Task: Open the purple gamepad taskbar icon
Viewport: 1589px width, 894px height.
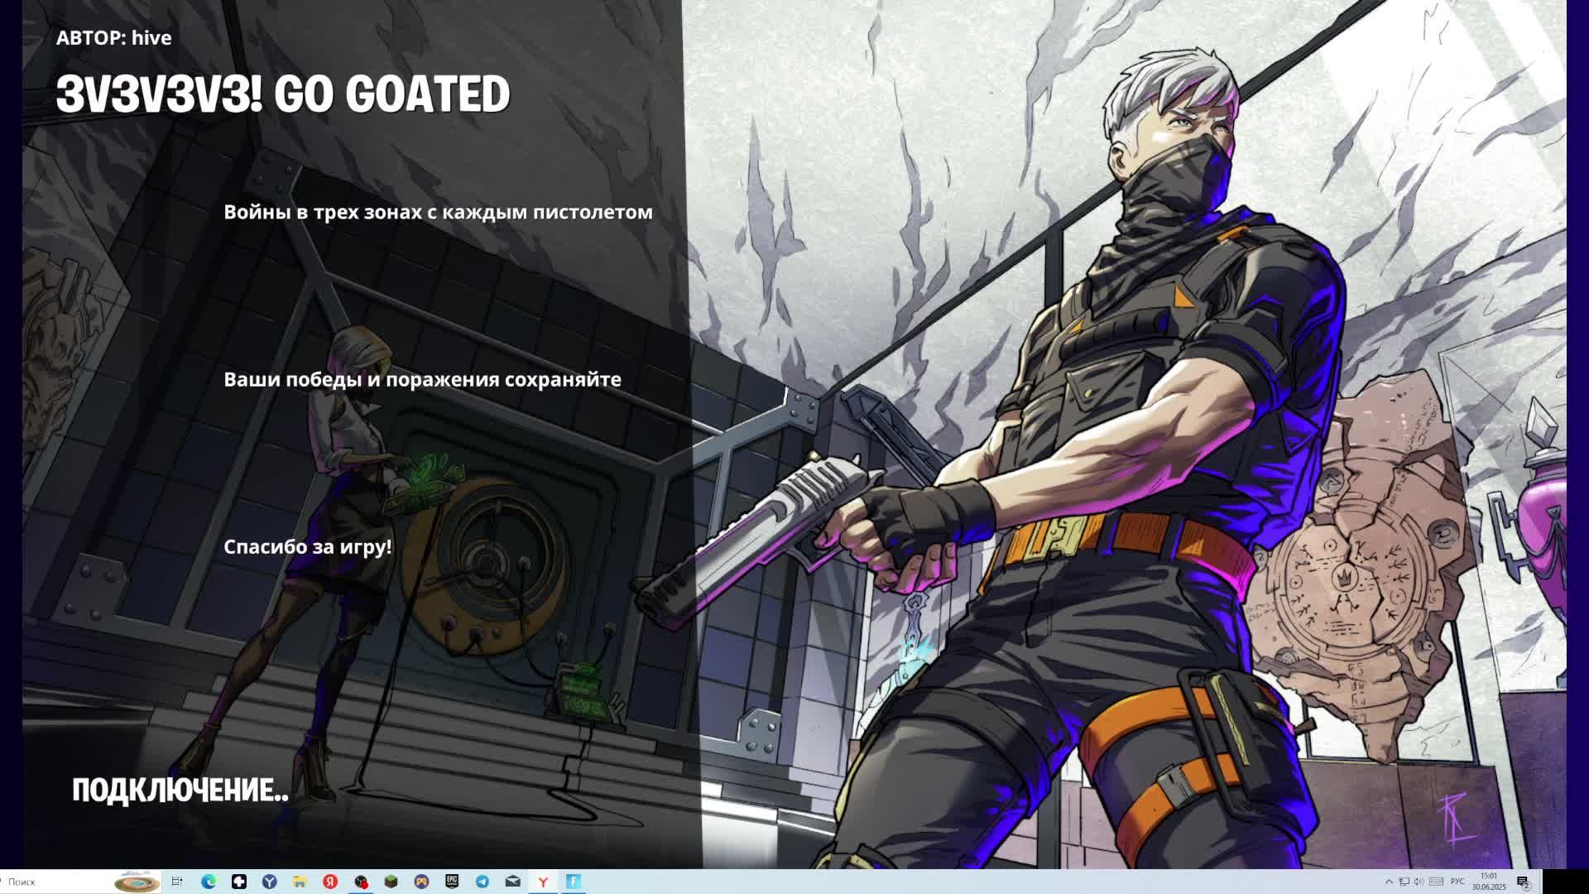Action: coord(421,882)
